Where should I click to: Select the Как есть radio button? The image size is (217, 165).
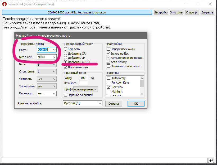tap(65, 49)
